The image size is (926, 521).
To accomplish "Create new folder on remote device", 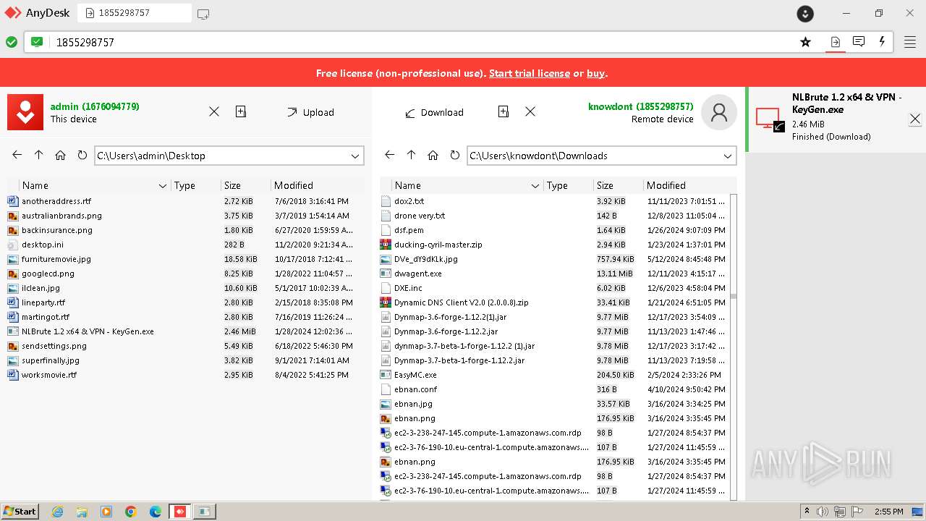I will [504, 111].
